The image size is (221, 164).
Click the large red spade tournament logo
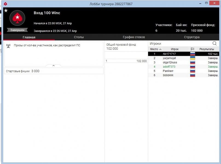tap(17, 19)
